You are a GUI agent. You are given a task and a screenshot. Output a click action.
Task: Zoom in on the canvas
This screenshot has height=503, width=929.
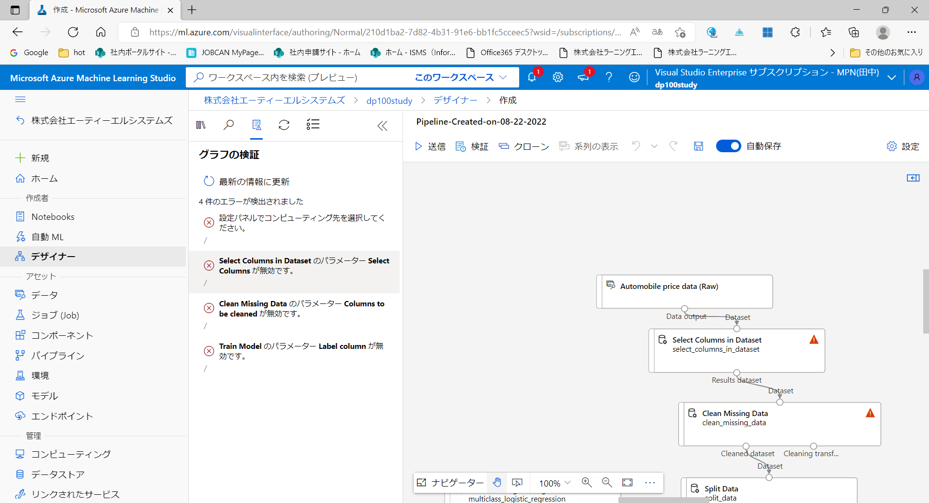[x=587, y=483]
